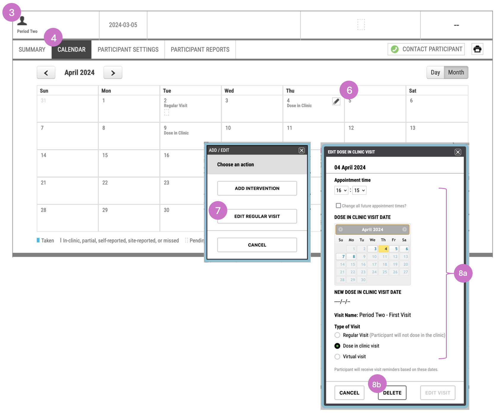The image size is (496, 414).
Task: Click previous month arrow in mini date picker
Action: [341, 230]
